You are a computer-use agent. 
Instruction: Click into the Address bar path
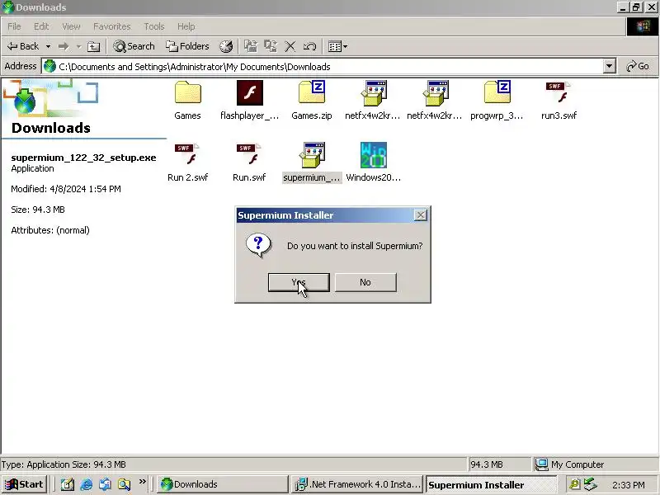(x=323, y=67)
